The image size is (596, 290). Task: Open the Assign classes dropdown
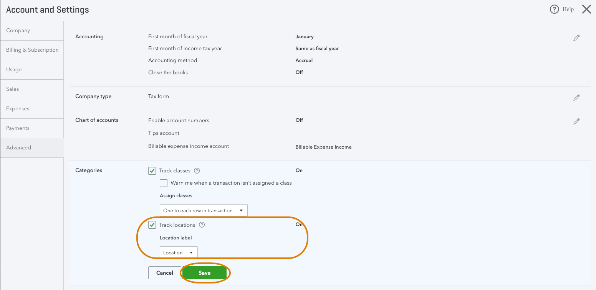pos(204,210)
